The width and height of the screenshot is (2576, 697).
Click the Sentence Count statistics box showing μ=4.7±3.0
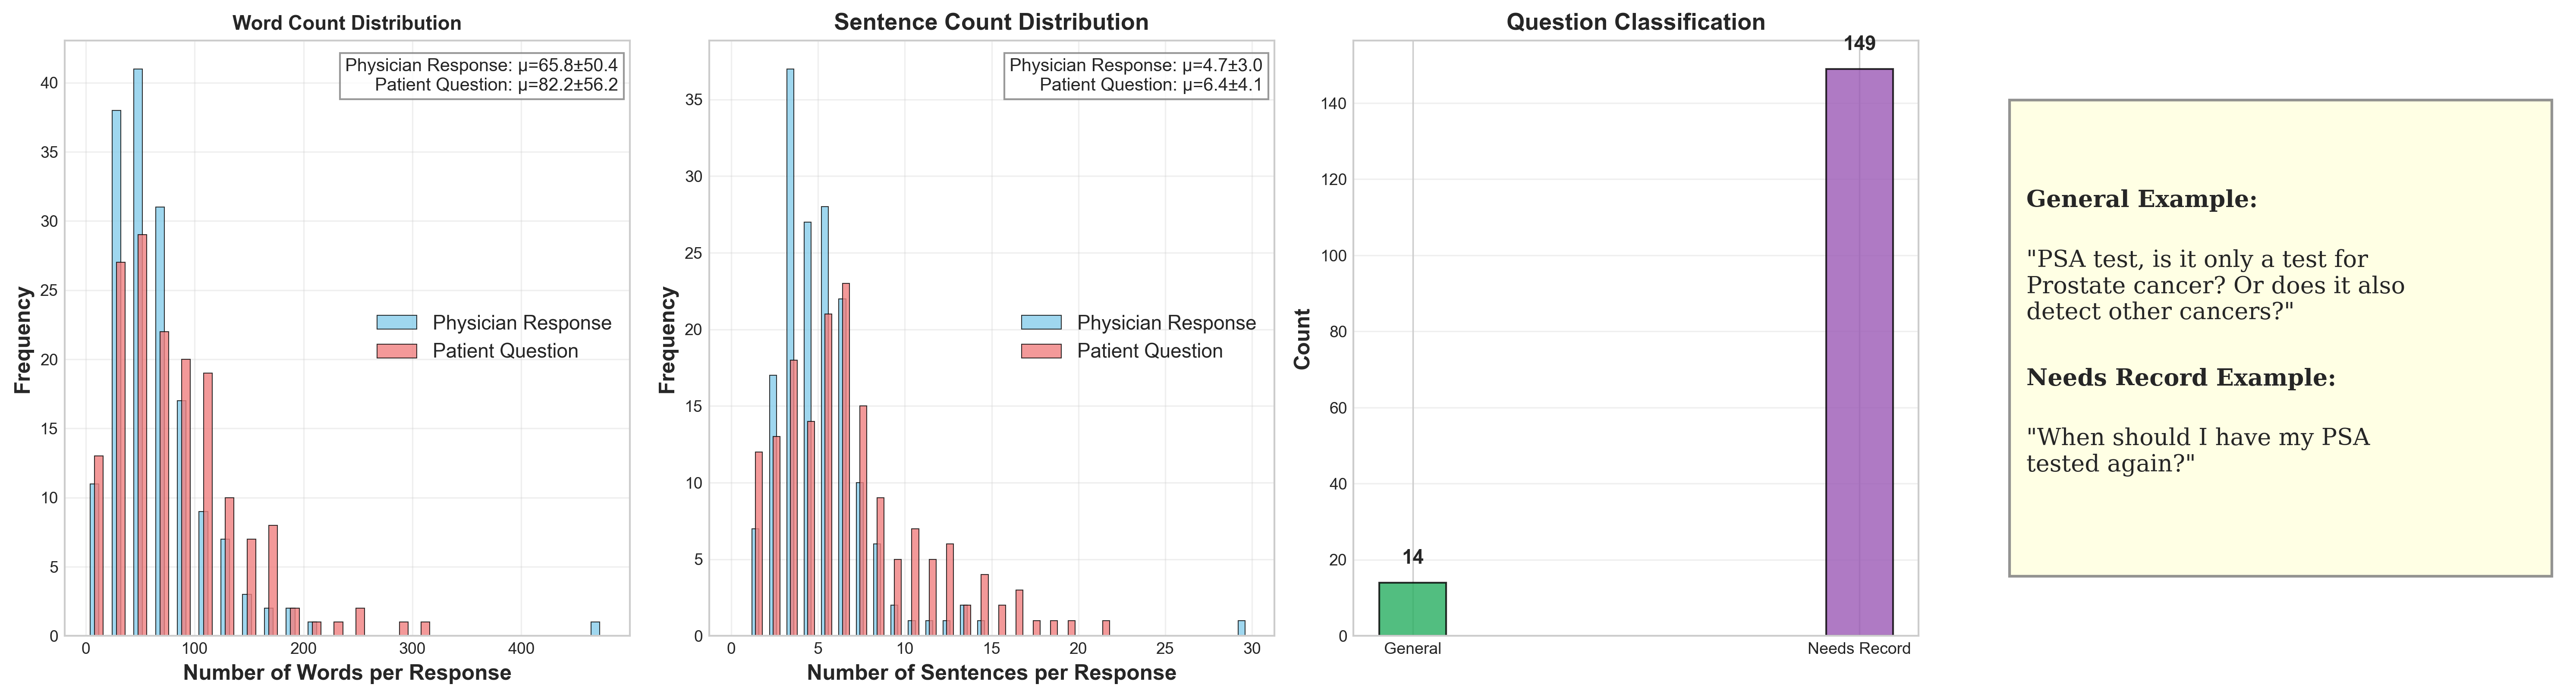(1136, 75)
